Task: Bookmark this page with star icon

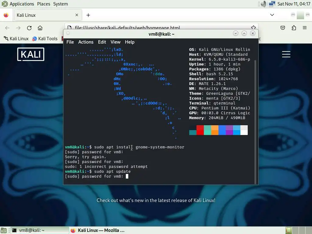Action: pos(253,27)
